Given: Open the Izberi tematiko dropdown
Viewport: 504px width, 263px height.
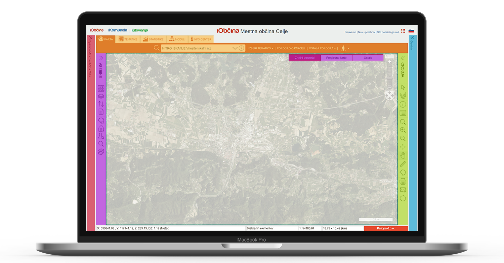Looking at the screenshot, I should point(260,48).
